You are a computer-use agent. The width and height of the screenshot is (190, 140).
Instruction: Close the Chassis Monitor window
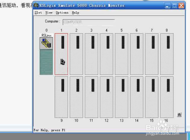(x=181, y=6)
